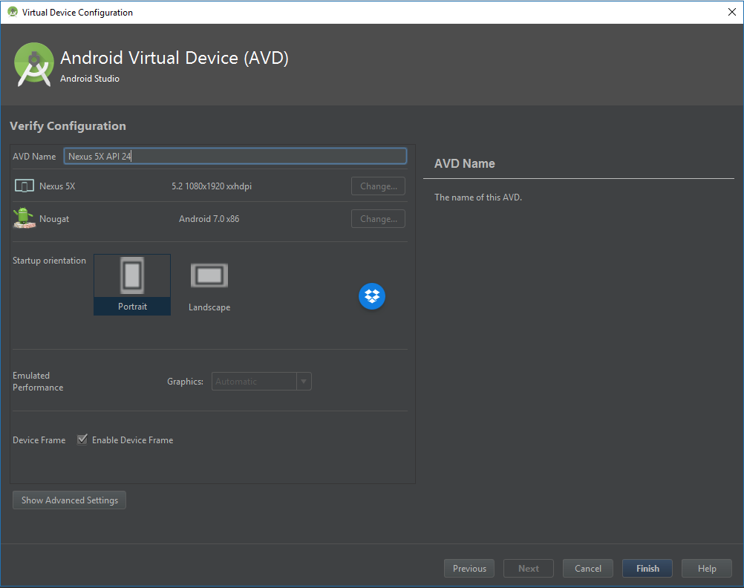Click the blue Dropbox badge icon
Viewport: 744px width, 588px height.
[372, 296]
